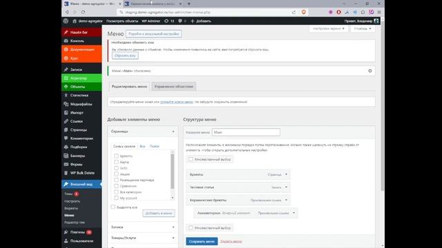
Task: Open Плагины with update badge
Action: click(x=81, y=232)
